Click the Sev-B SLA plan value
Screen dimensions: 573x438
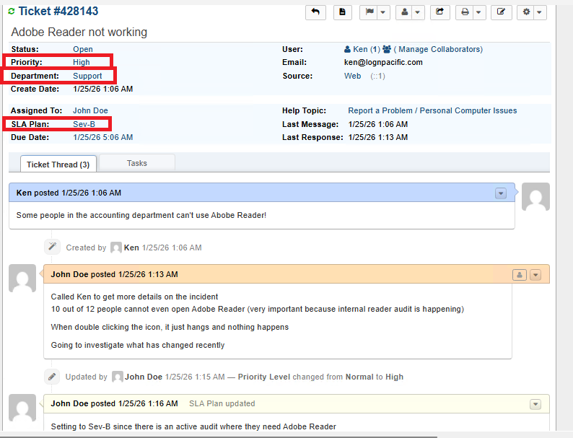tap(84, 124)
